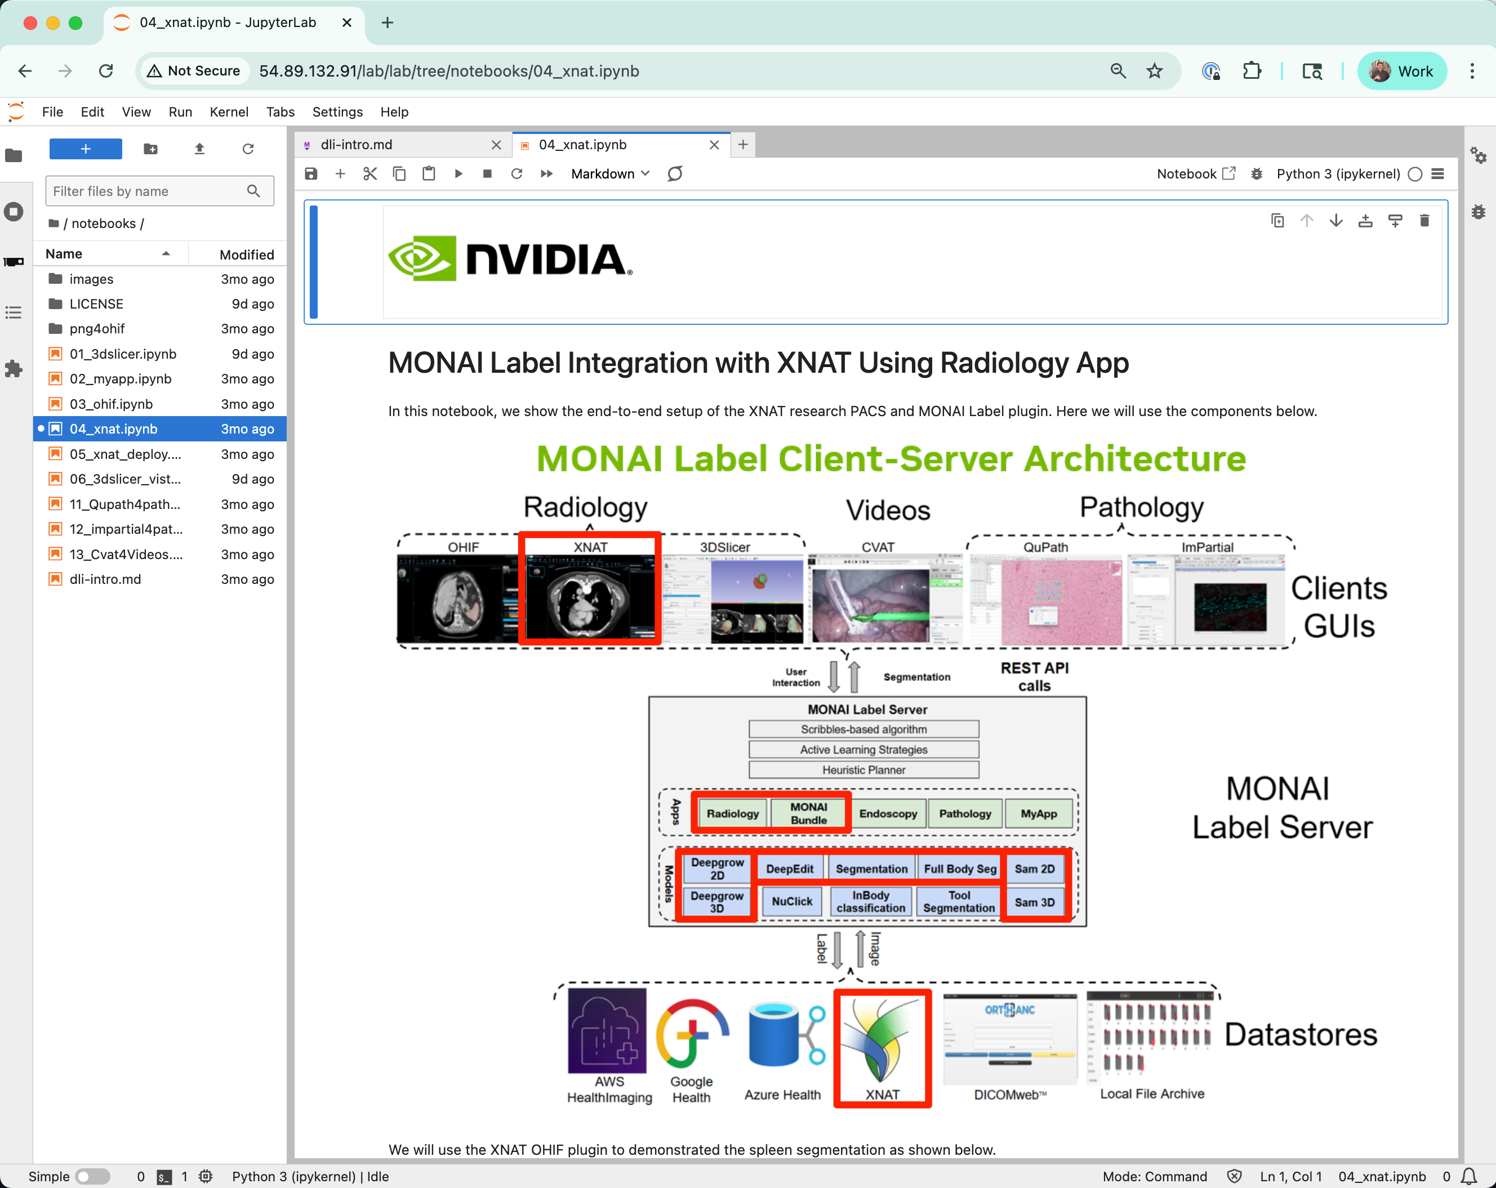1496x1188 pixels.
Task: Duplicate the cell using the copy-cell icon
Action: coord(1277,221)
